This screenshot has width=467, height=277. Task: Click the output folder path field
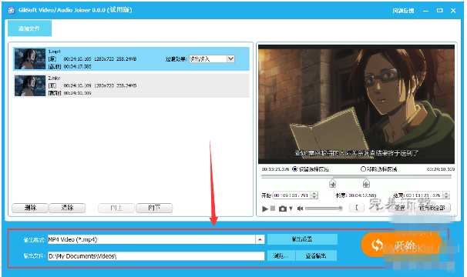pyautogui.click(x=156, y=256)
